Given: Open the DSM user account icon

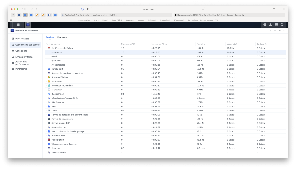Looking at the screenshot, I should (271, 25).
